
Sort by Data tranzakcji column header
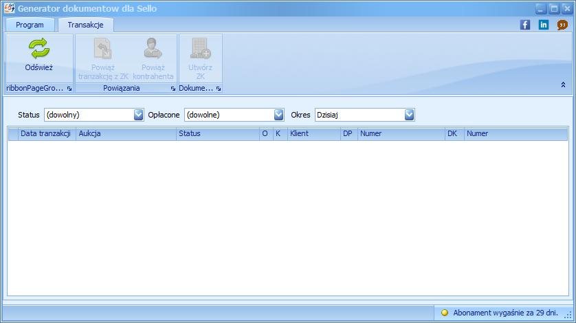pyautogui.click(x=47, y=134)
